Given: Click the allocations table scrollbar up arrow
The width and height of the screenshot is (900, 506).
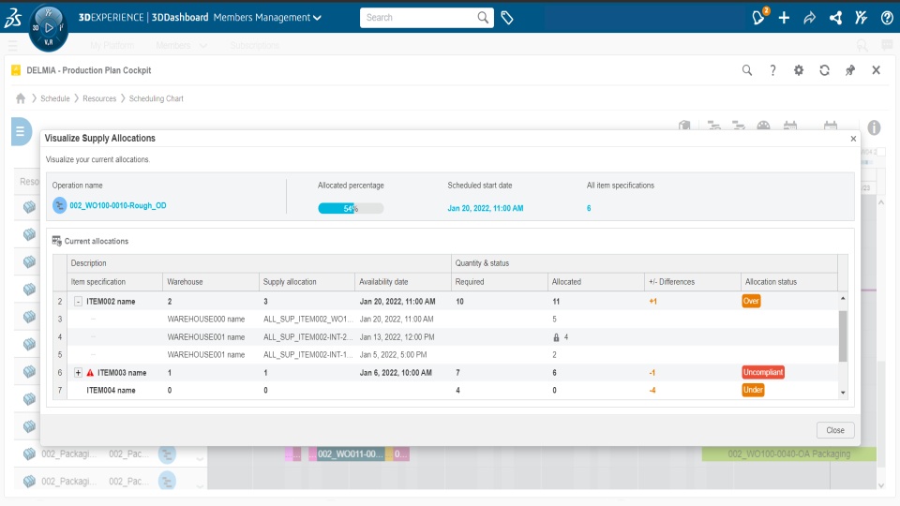Looking at the screenshot, I should [x=843, y=298].
